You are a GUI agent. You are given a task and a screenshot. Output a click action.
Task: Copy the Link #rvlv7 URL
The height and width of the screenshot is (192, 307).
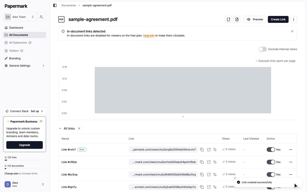pos(202,150)
